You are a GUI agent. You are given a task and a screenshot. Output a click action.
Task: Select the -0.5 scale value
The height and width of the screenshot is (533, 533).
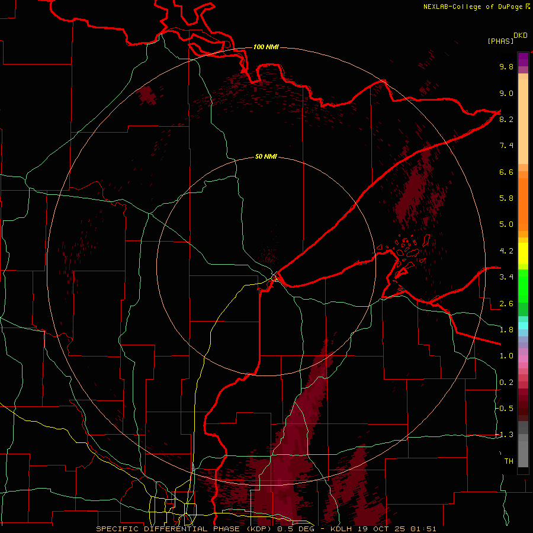[x=505, y=409]
